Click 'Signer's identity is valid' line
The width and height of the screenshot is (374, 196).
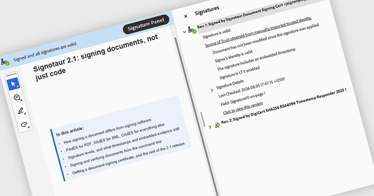coord(233,56)
